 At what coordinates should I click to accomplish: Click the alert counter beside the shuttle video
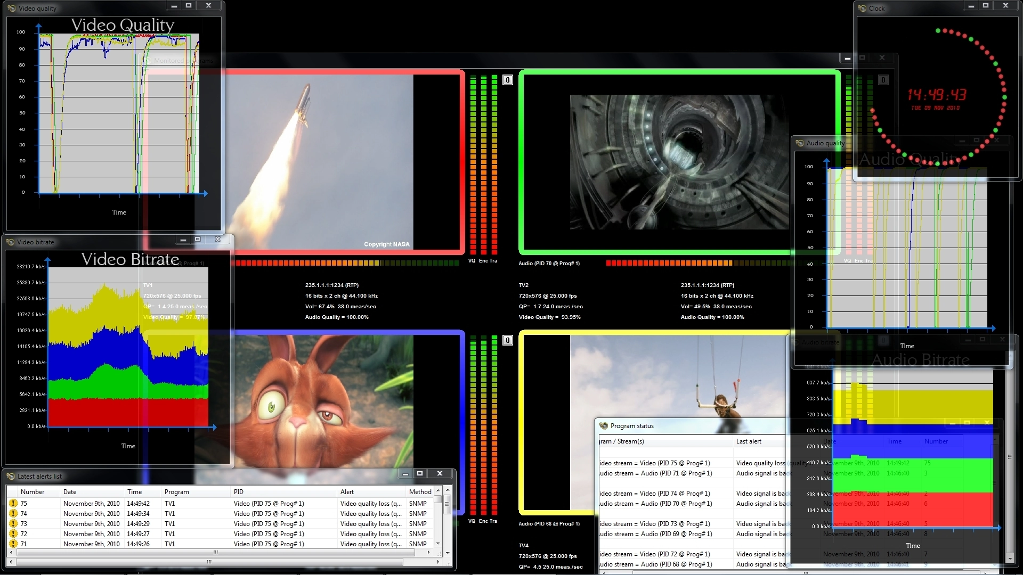coord(508,80)
